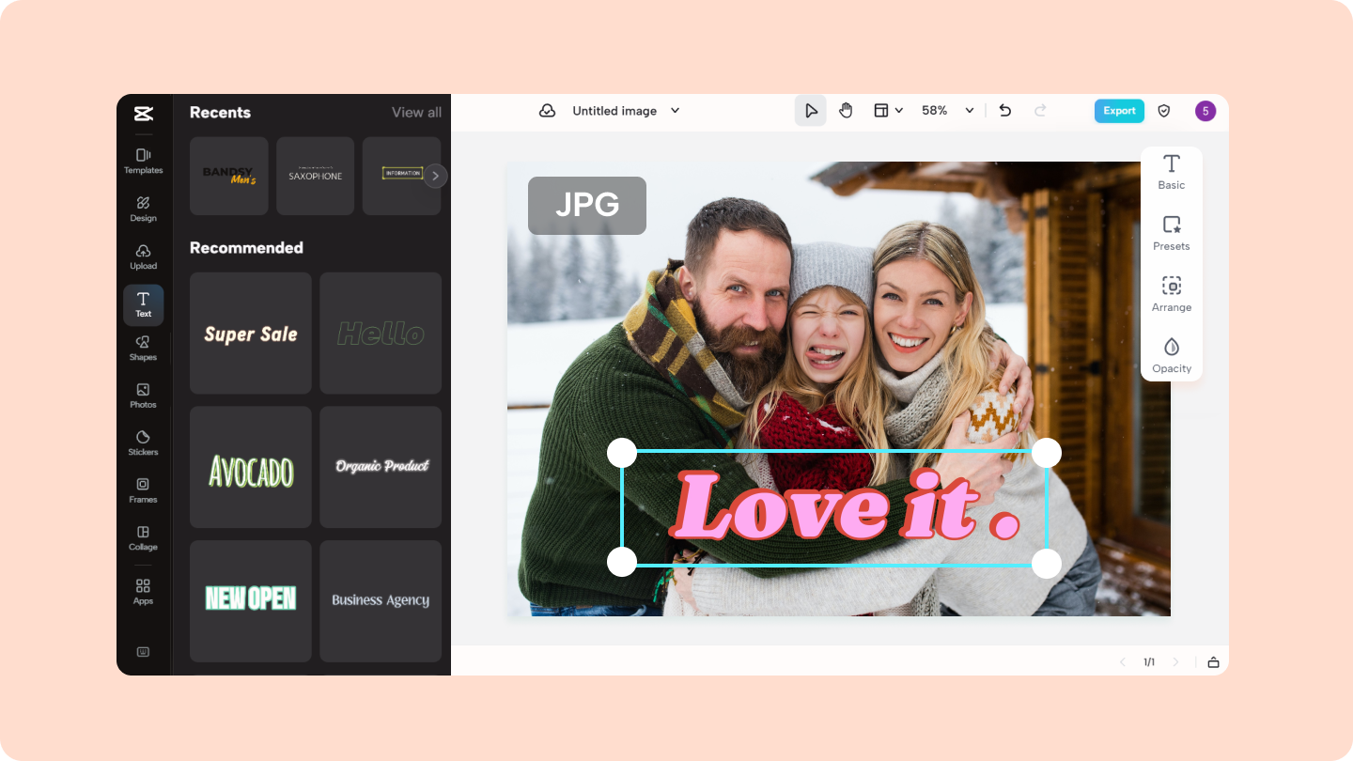This screenshot has height=761, width=1353.
Task: Open the Frames panel
Action: 143,490
